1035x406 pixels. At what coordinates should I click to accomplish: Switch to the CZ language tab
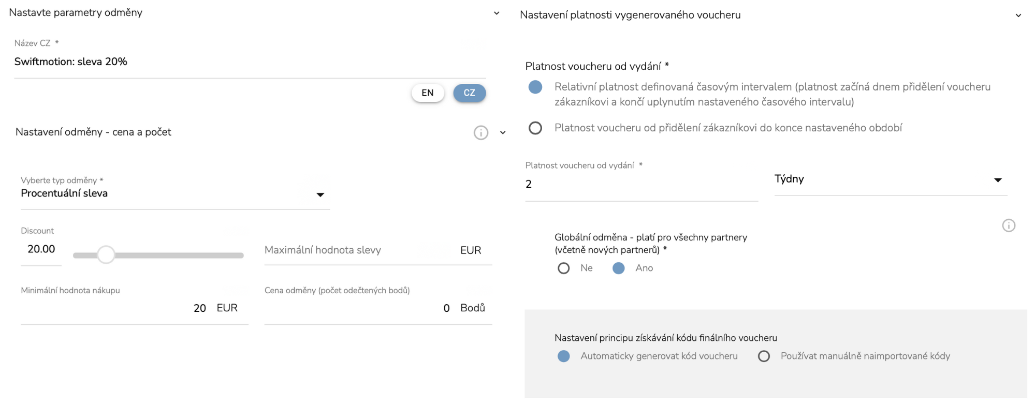pyautogui.click(x=469, y=93)
